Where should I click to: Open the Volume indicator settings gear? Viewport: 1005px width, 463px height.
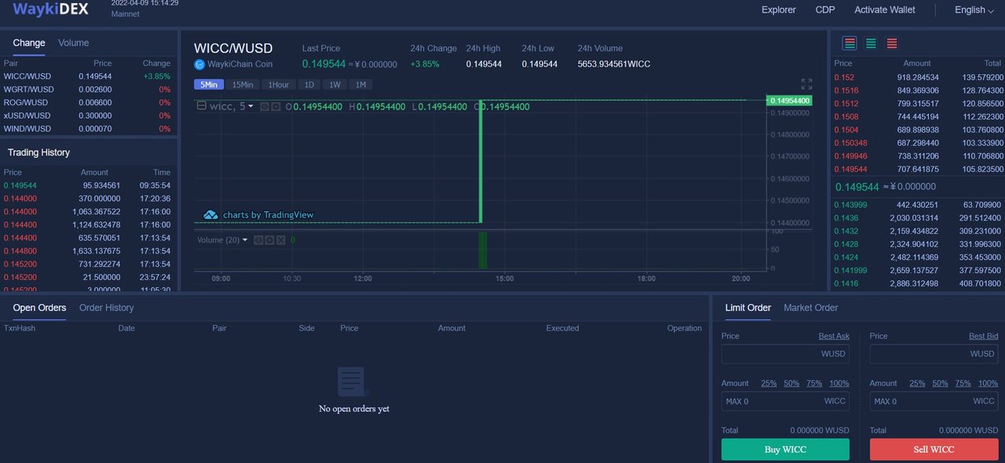pyautogui.click(x=269, y=240)
